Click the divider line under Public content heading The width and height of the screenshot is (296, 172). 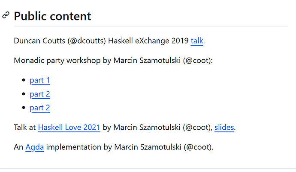point(150,26)
